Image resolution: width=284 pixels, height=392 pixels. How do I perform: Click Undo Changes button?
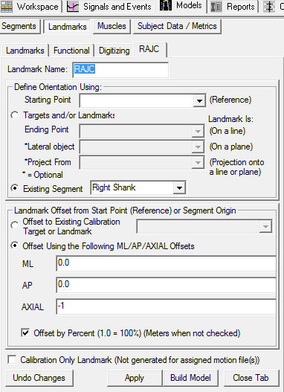pyautogui.click(x=39, y=378)
